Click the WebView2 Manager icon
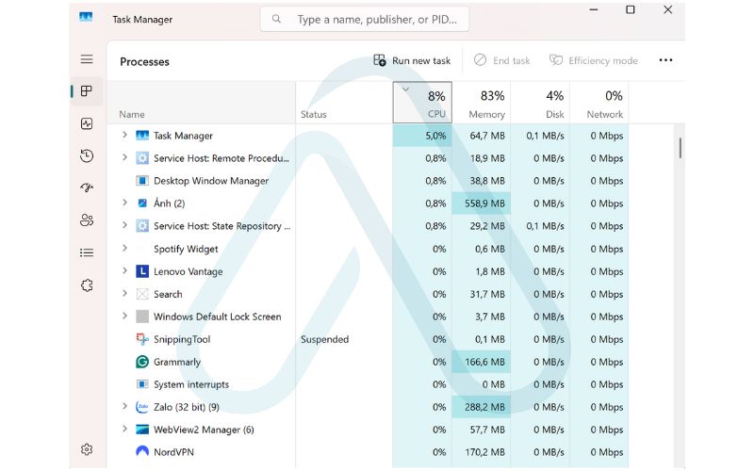754x471 pixels. point(142,430)
